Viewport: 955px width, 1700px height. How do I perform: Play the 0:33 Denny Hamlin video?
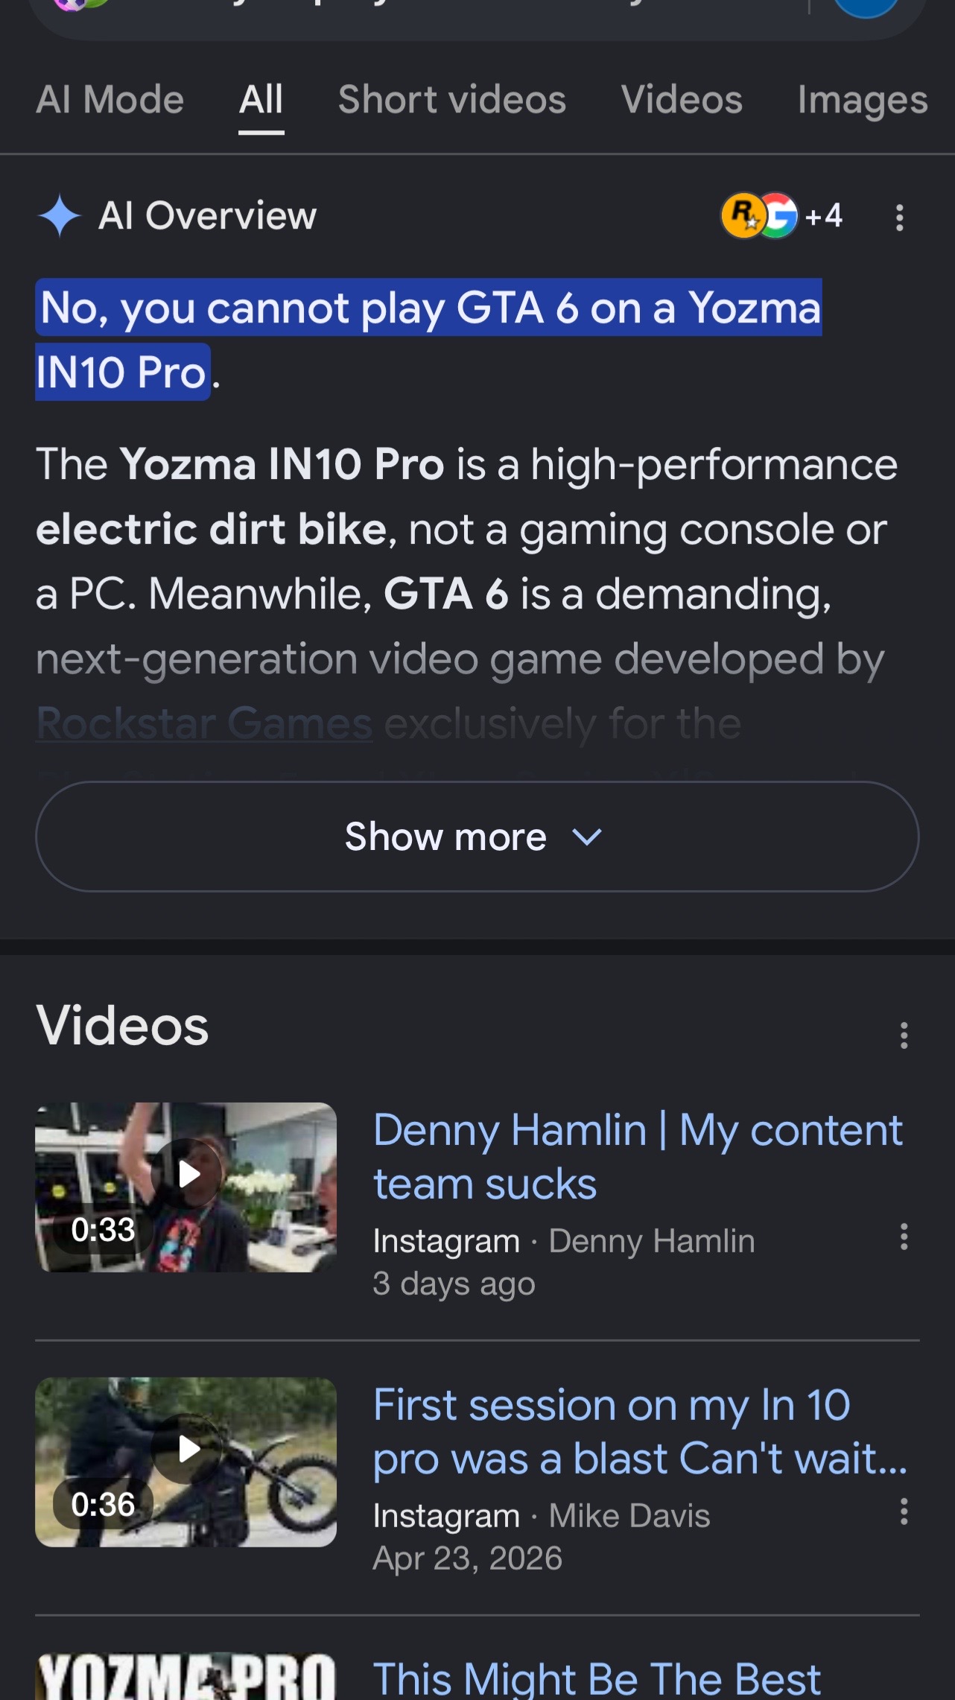(x=186, y=1187)
